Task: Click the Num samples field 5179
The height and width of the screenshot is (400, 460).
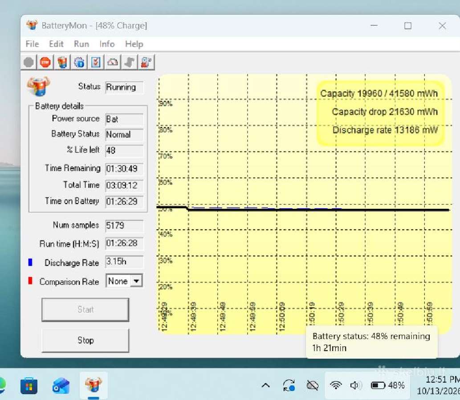Action: (124, 225)
